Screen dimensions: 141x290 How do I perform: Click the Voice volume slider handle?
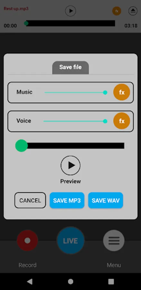tap(105, 121)
